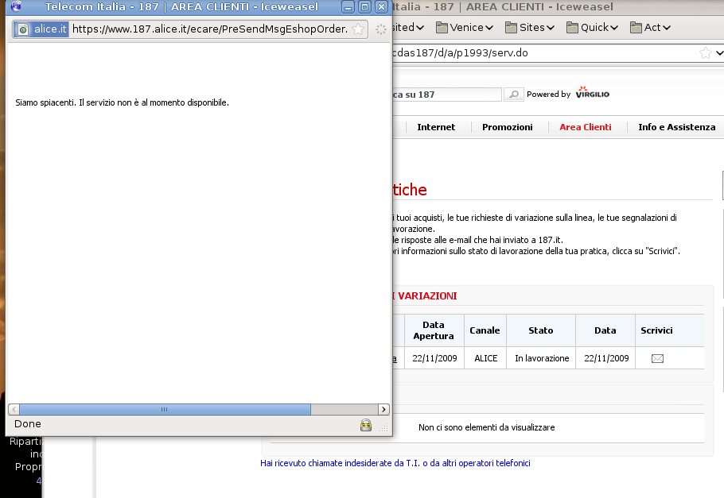Screen dimensions: 724x498
Task: Click the 'Siamo spiacenti' error message text
Action: click(122, 102)
